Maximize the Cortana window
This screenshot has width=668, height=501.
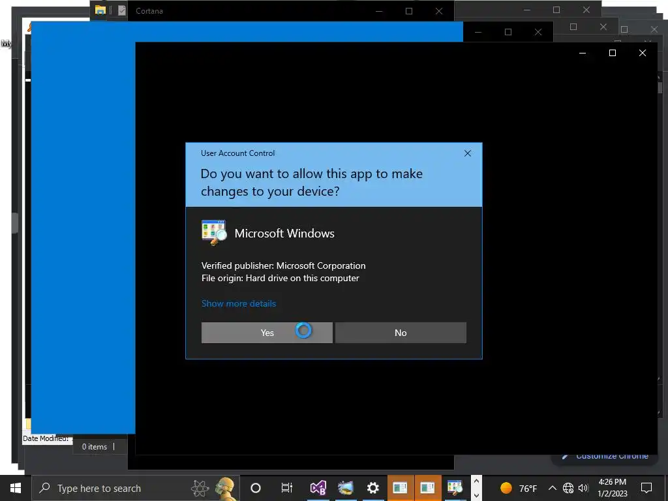coord(409,11)
